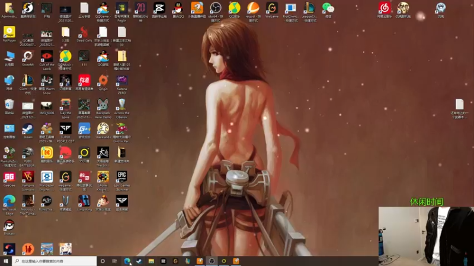This screenshot has height=266, width=474.
Task: Open the WeGame shortcut on top row
Action: coord(271,10)
